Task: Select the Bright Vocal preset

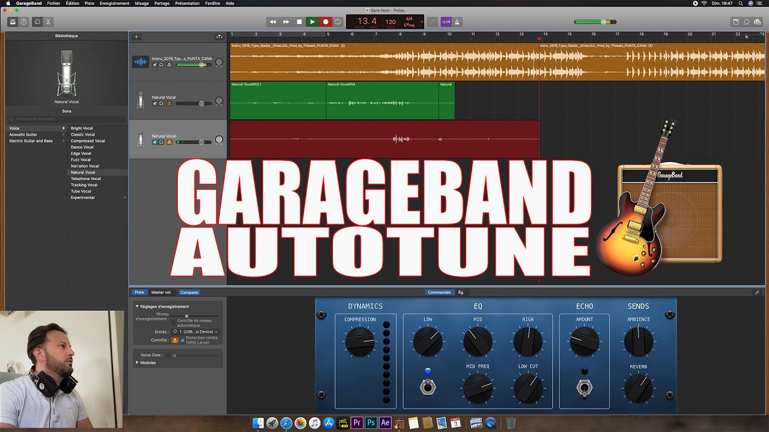Action: point(82,128)
